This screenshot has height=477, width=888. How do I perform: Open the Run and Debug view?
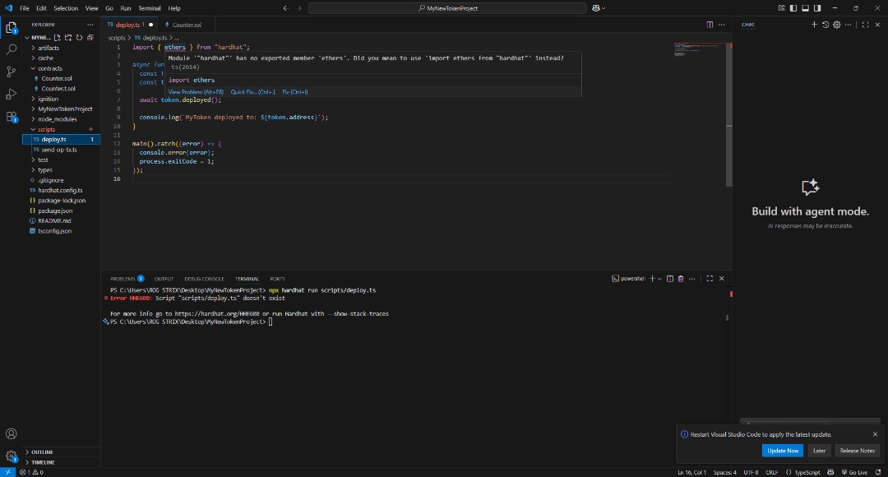click(x=11, y=94)
